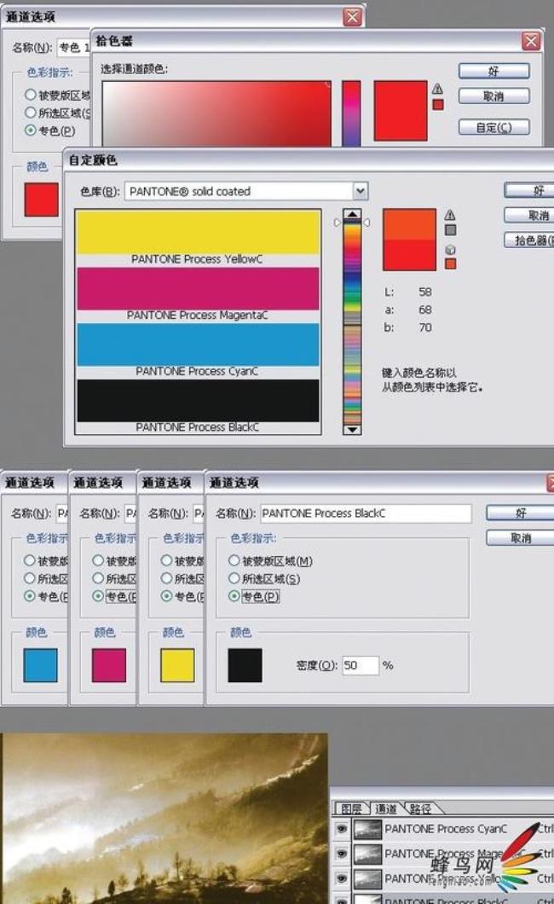Click 取消 button in BlackC 通道选项 dialog
Screen dimensions: 554x904
coord(520,538)
